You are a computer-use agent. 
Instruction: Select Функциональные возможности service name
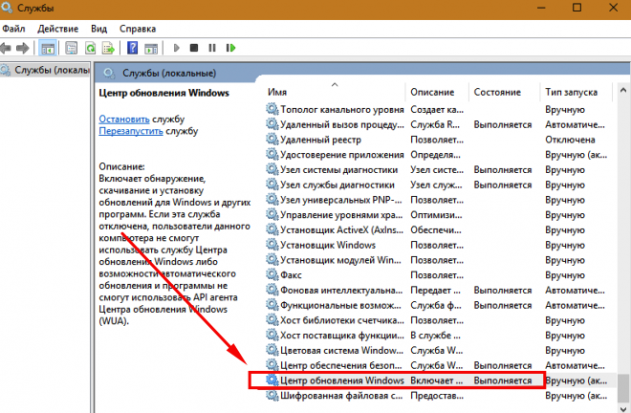click(x=340, y=305)
